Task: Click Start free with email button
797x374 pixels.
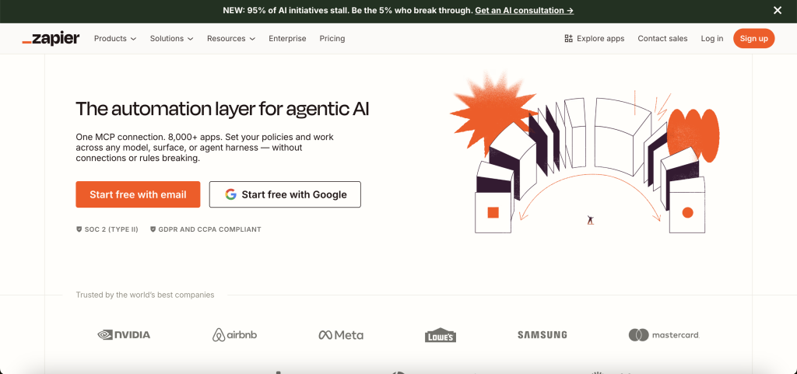Action: tap(138, 194)
